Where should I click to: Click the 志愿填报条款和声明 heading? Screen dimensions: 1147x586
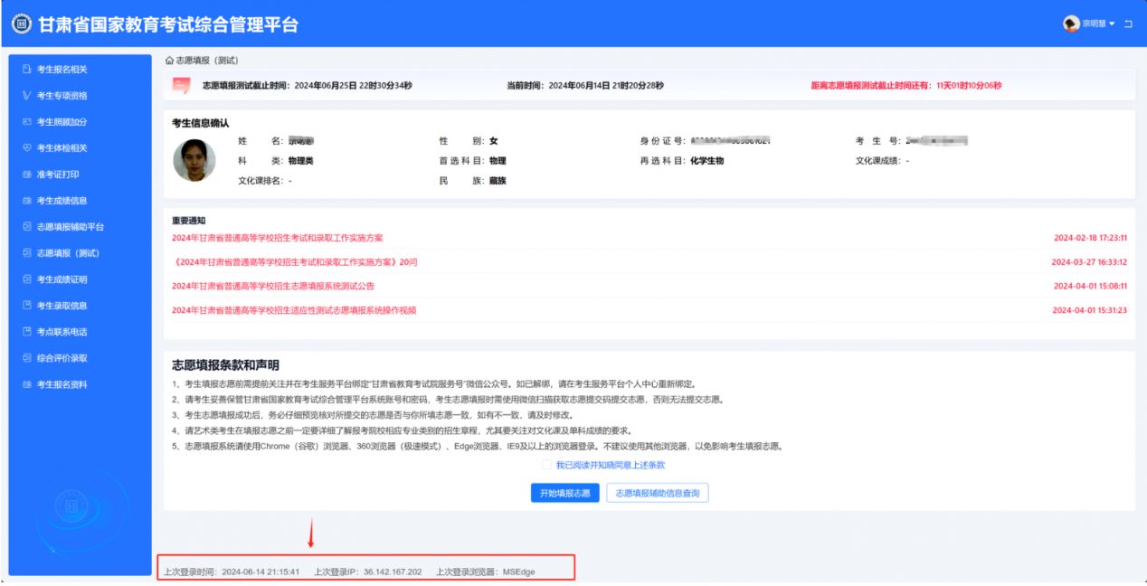[x=225, y=365]
